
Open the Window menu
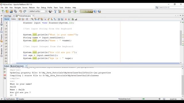click(68, 8)
